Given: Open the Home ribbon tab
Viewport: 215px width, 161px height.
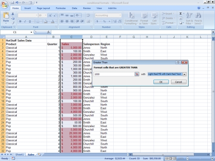Looking at the screenshot, I should point(16,8).
